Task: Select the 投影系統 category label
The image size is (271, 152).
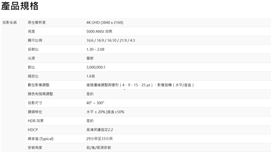Action: click(10, 22)
